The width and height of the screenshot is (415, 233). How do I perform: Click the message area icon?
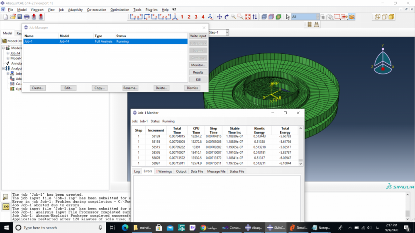coord(5,197)
